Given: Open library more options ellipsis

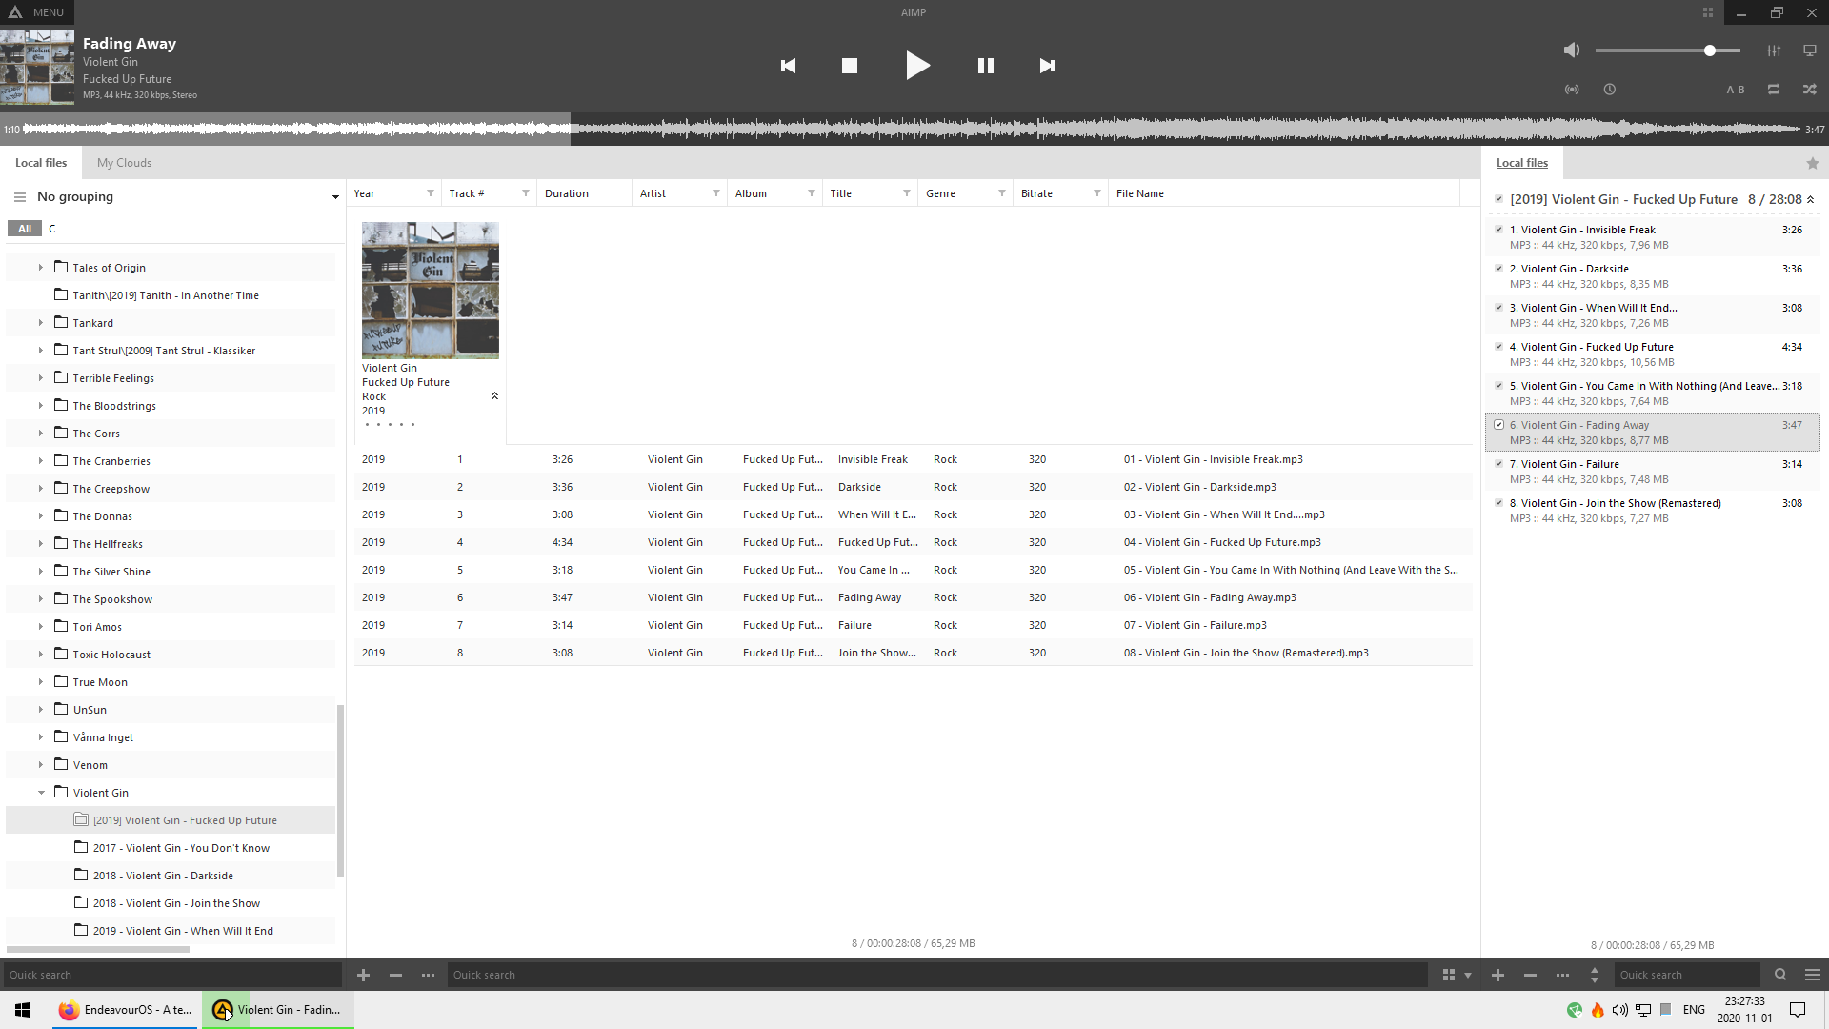Looking at the screenshot, I should [428, 975].
